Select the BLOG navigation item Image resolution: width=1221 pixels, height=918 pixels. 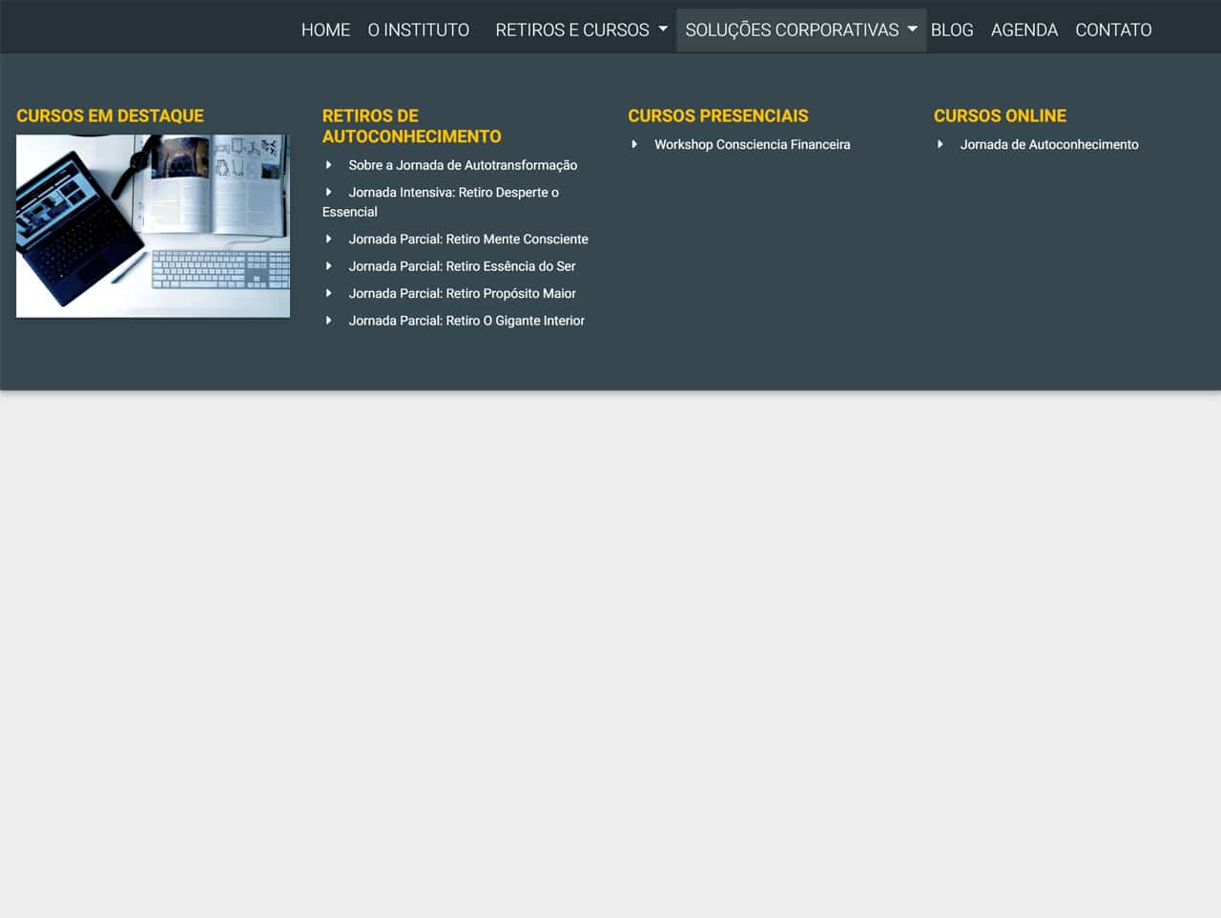tap(952, 30)
